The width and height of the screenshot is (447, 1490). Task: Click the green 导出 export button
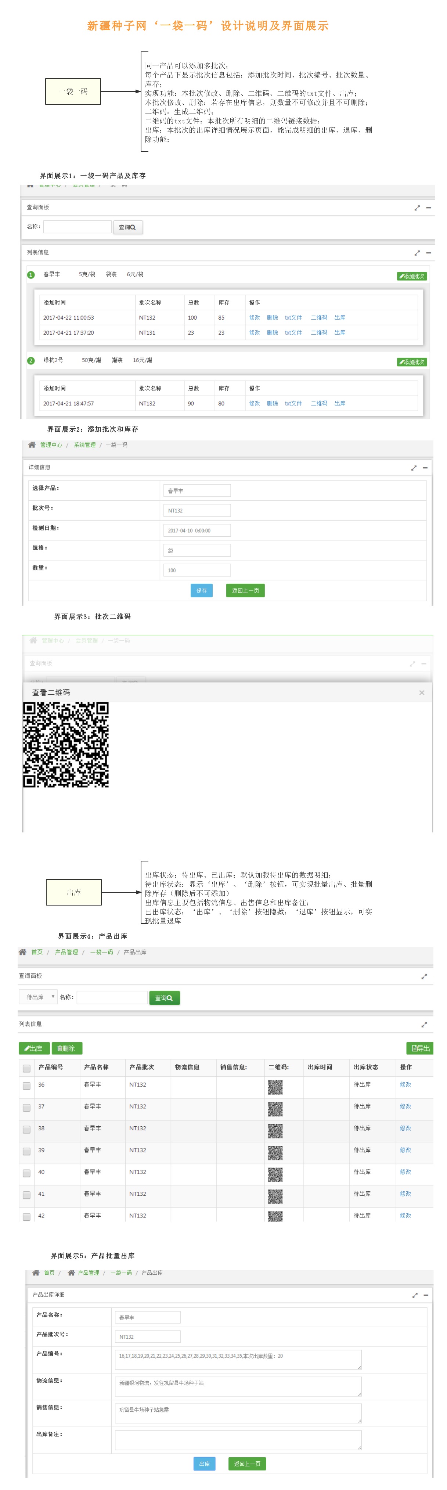point(420,1047)
